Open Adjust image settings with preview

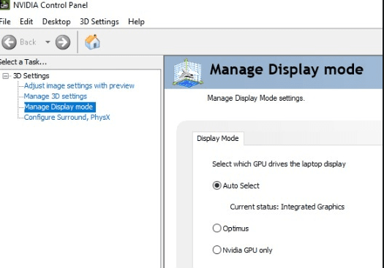[x=79, y=85]
